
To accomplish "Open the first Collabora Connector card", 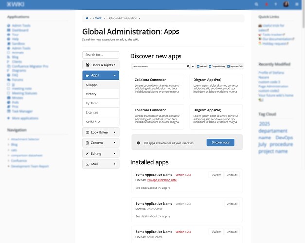I will click(158, 87).
